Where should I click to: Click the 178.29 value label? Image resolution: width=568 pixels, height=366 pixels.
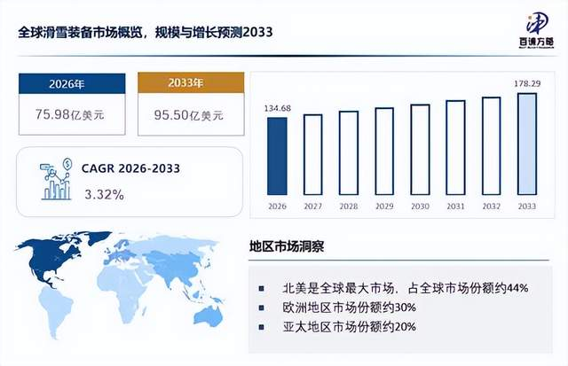point(527,83)
